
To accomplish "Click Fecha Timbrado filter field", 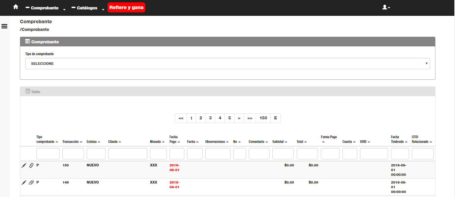I will (400, 154).
